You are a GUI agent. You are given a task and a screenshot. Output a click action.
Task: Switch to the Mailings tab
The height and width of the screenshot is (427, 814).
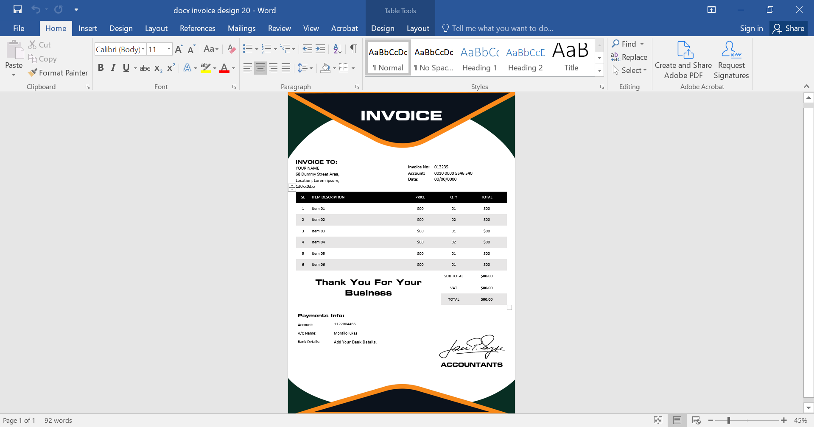click(x=241, y=28)
